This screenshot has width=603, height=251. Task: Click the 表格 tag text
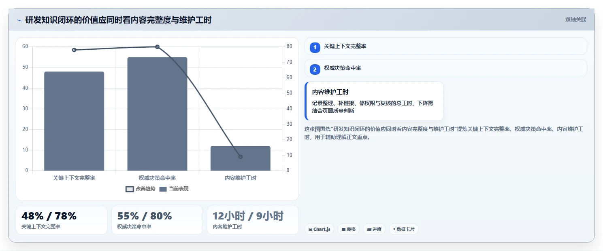click(x=351, y=229)
